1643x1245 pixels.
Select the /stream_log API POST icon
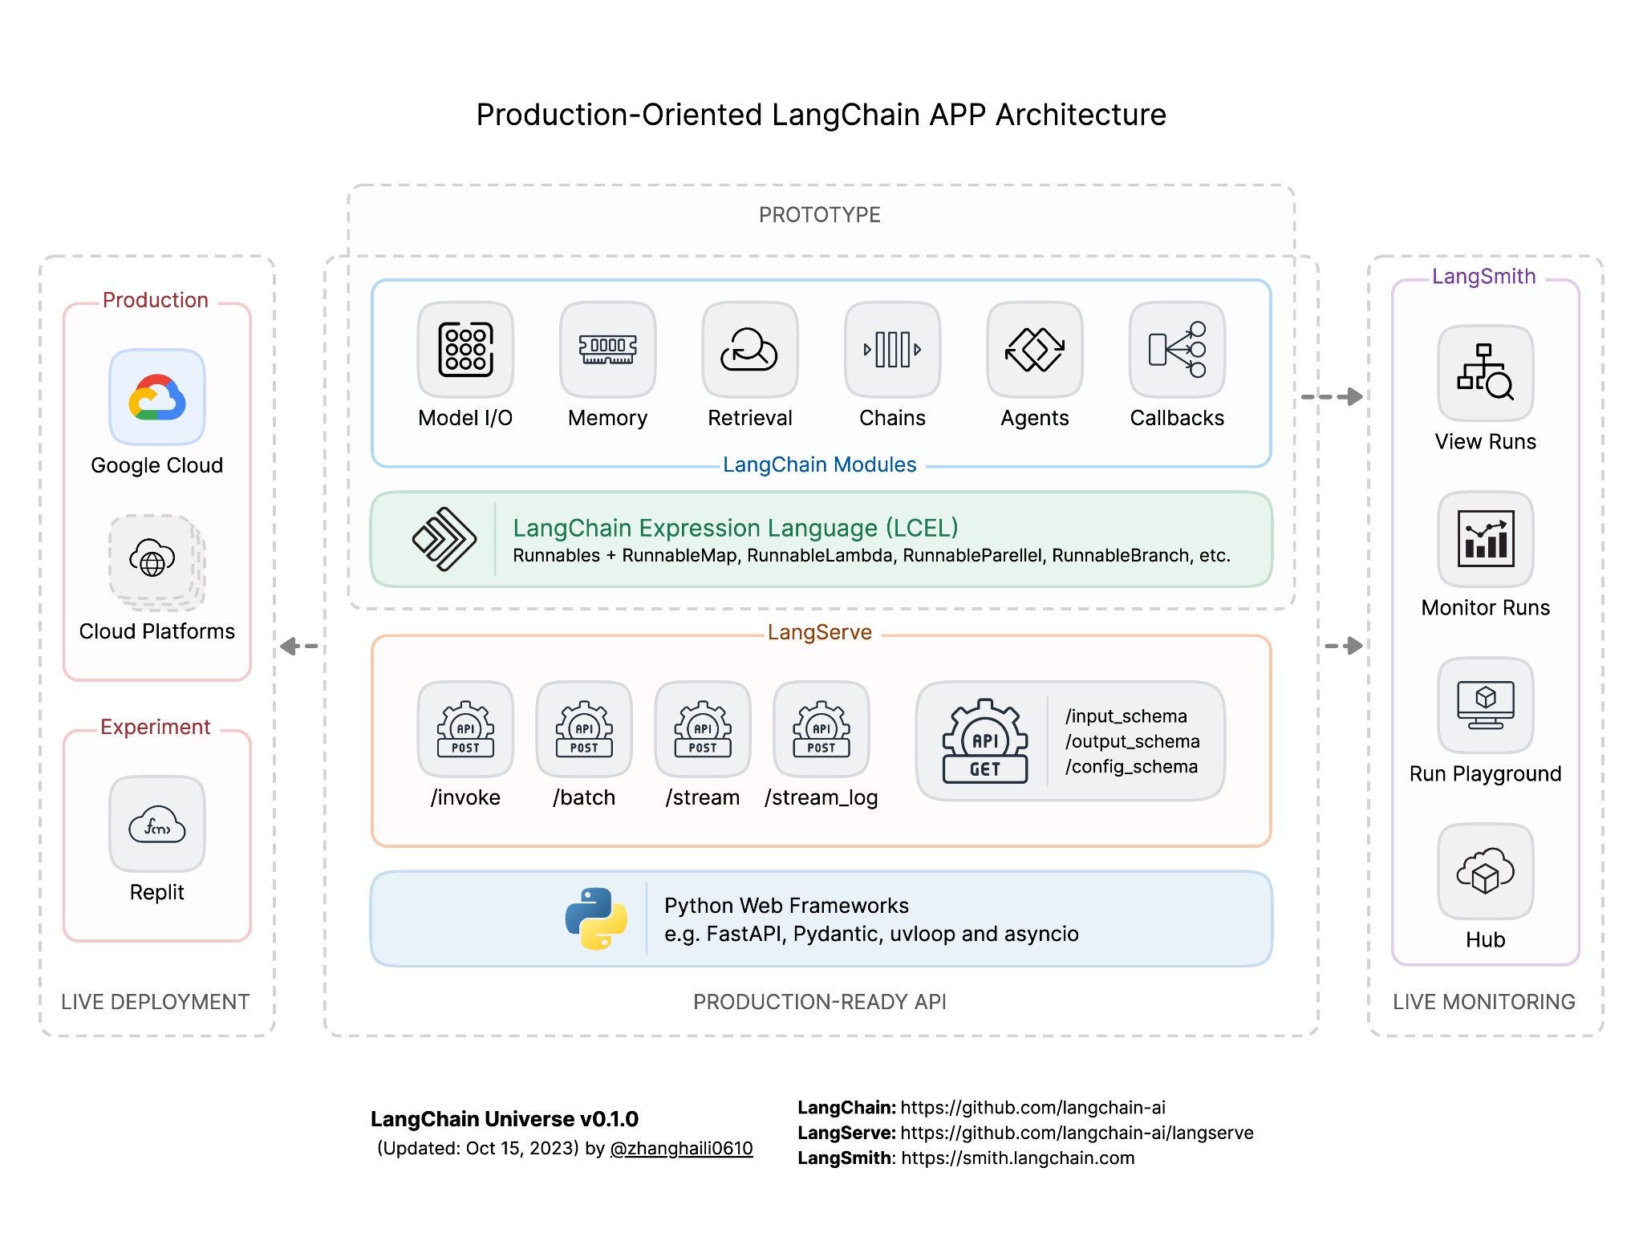821,729
